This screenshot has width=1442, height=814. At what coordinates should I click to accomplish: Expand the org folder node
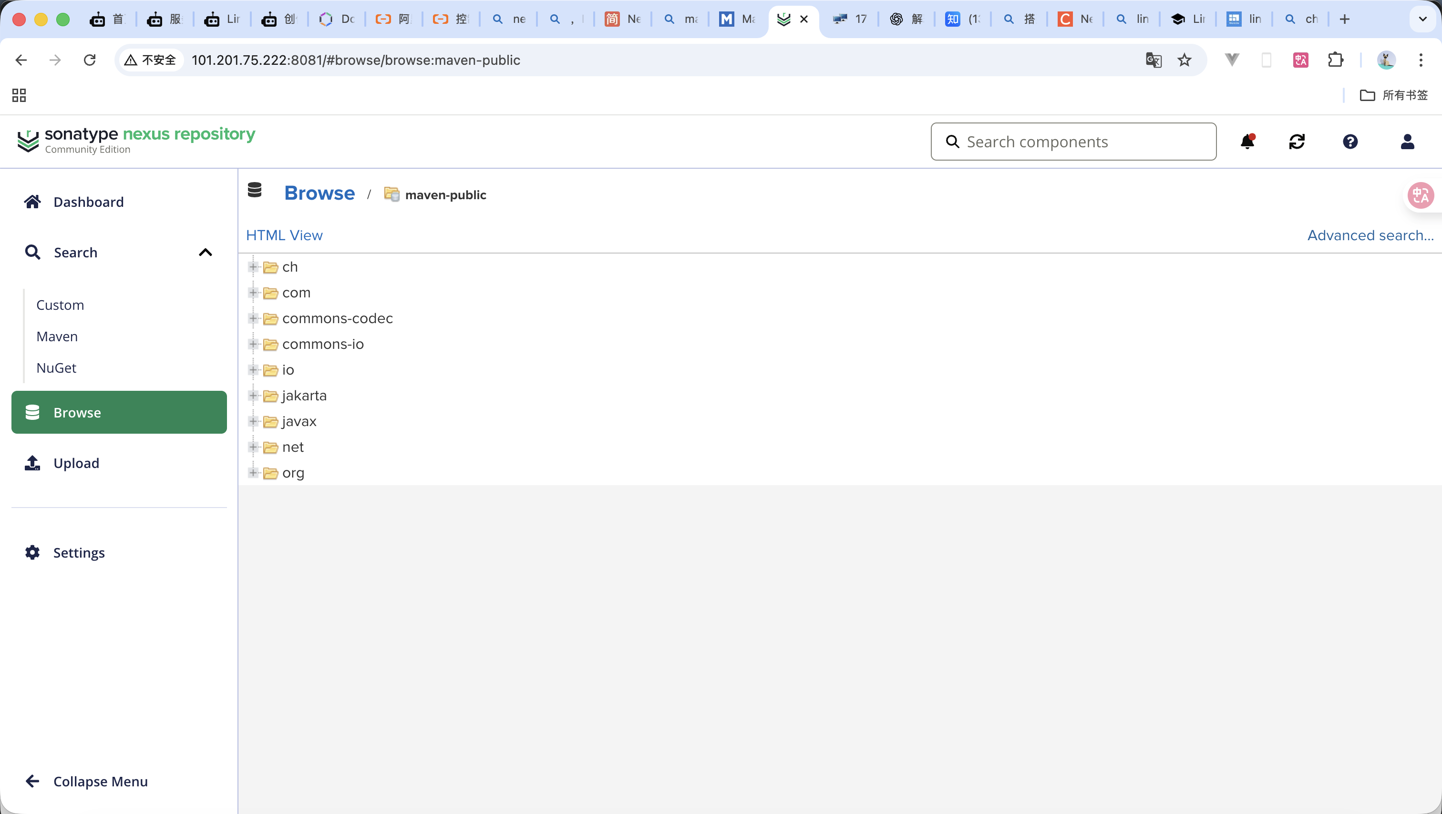click(x=253, y=473)
